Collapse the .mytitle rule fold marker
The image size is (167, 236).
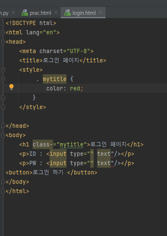(x=3, y=79)
